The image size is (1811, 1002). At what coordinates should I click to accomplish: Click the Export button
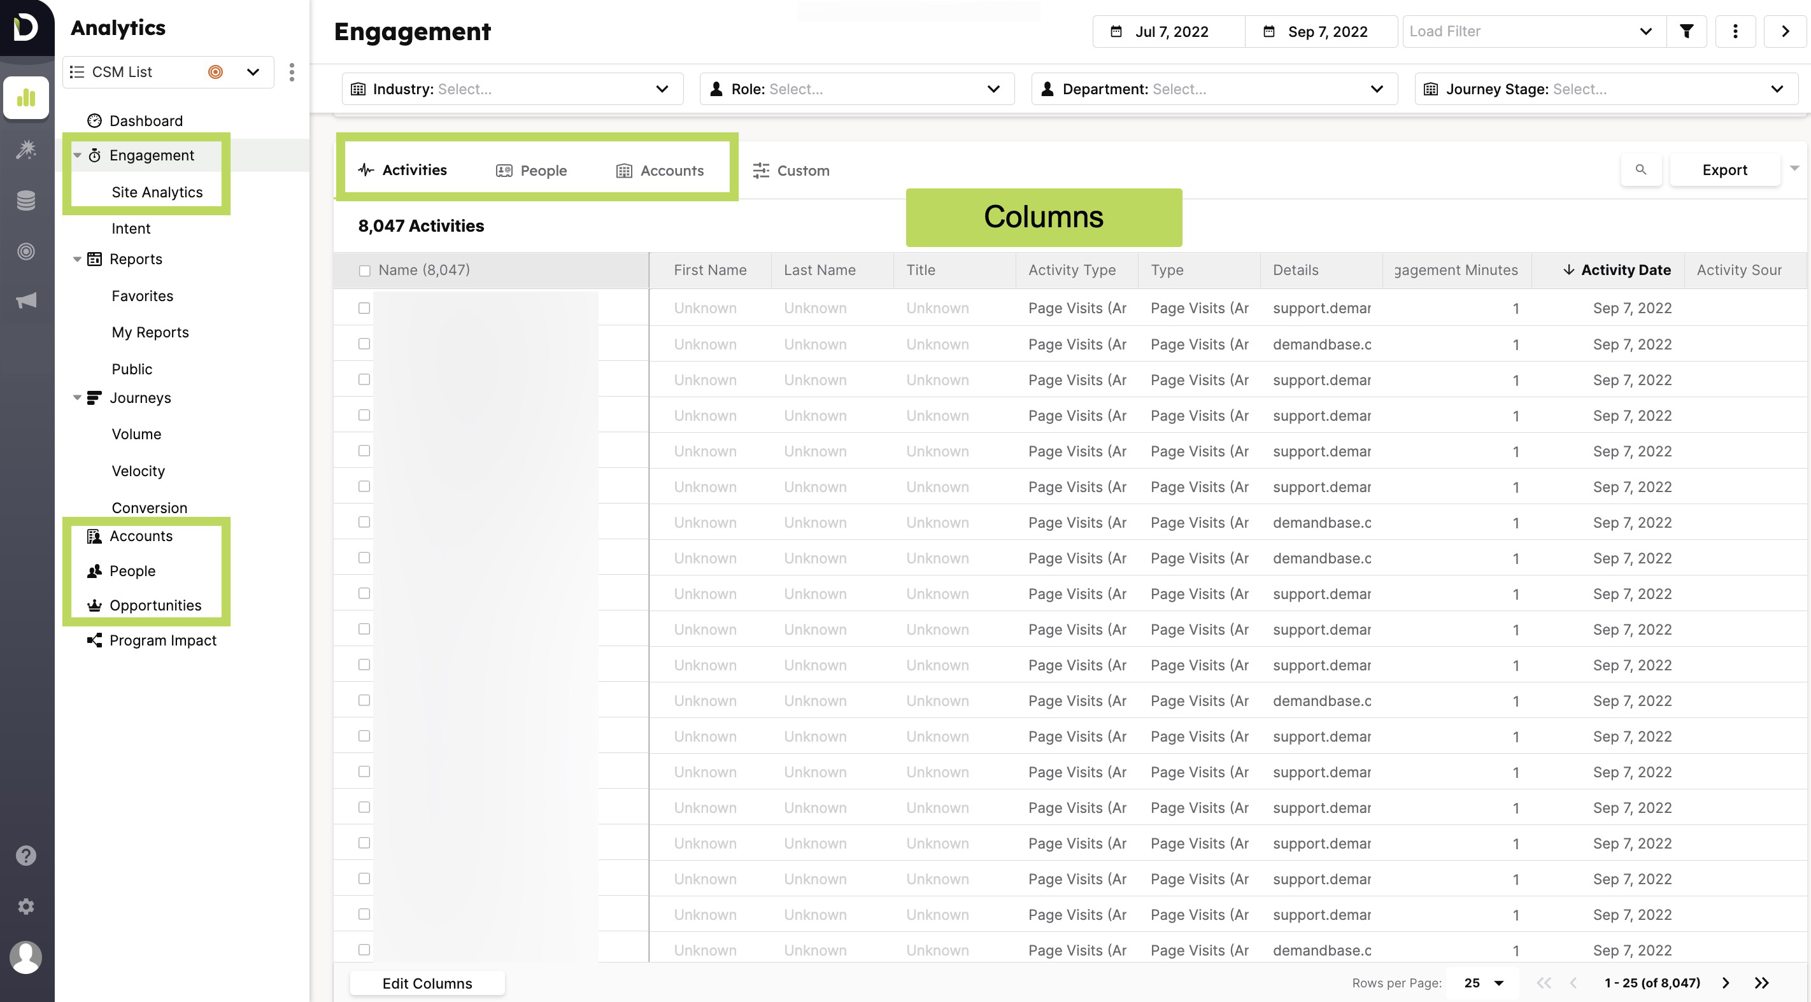[1724, 169]
